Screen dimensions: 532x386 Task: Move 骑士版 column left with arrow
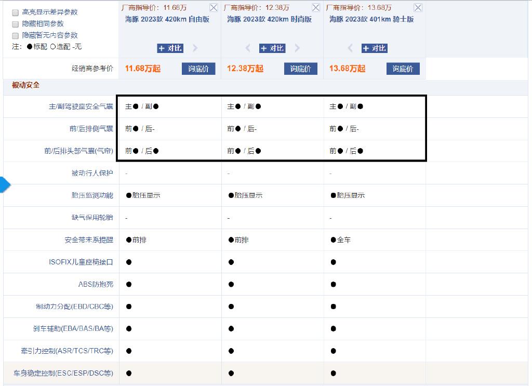(350, 48)
